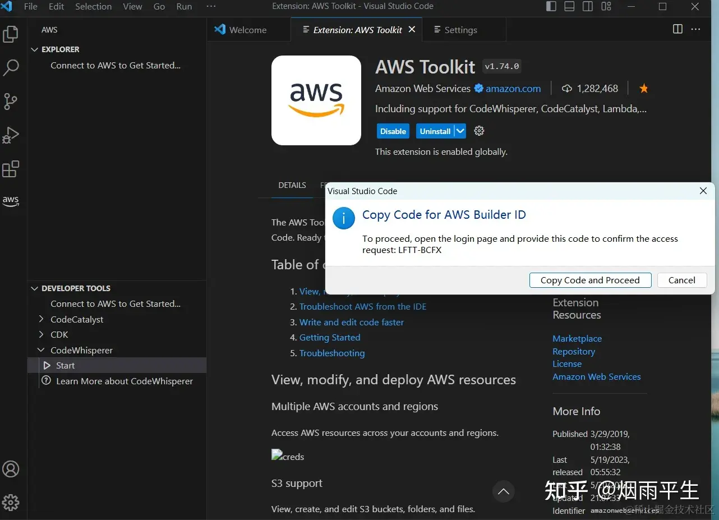The image size is (719, 520).
Task: Switch to the Welcome tab
Action: 248,30
